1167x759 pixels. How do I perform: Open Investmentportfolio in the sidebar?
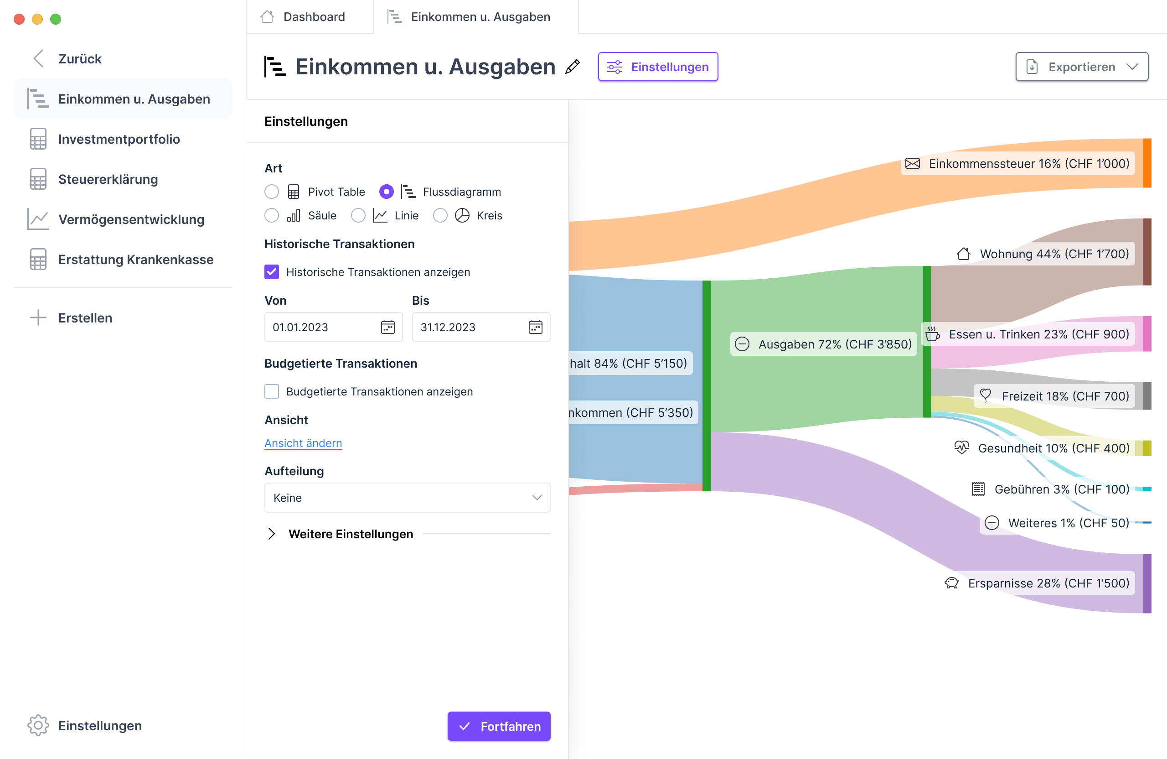pos(123,139)
